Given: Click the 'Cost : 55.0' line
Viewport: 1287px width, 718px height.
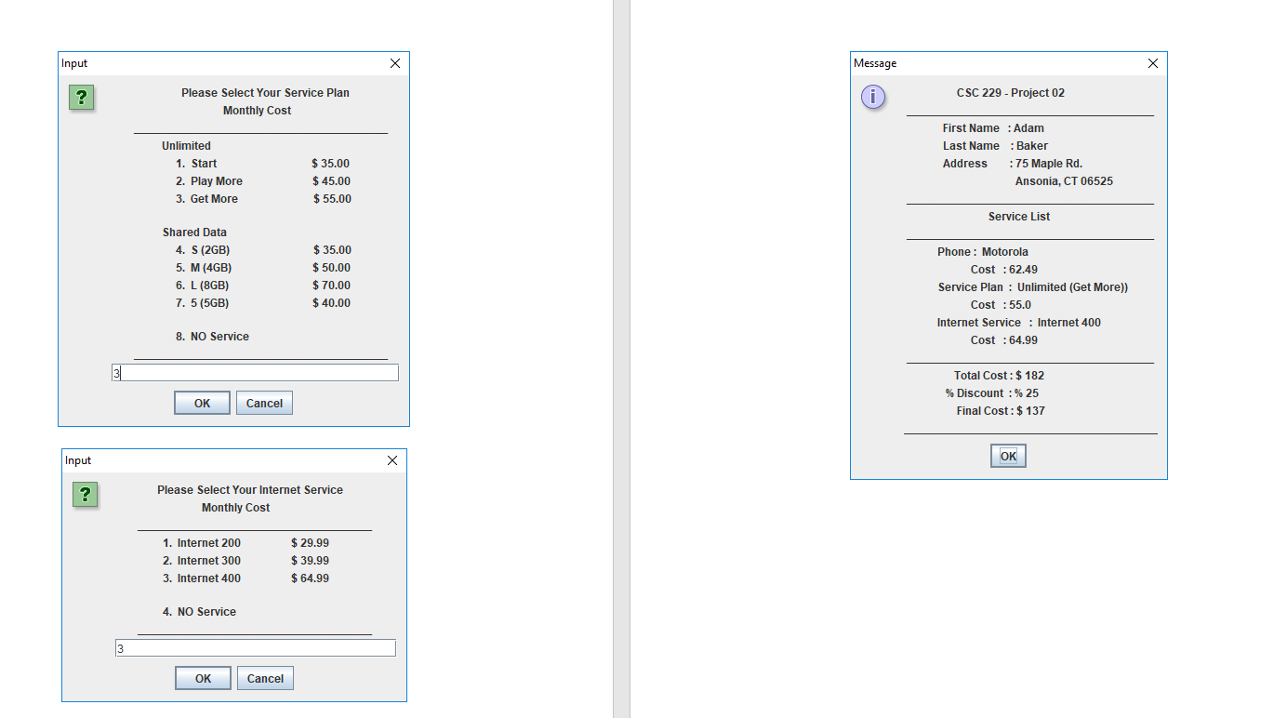Looking at the screenshot, I should [x=1001, y=305].
